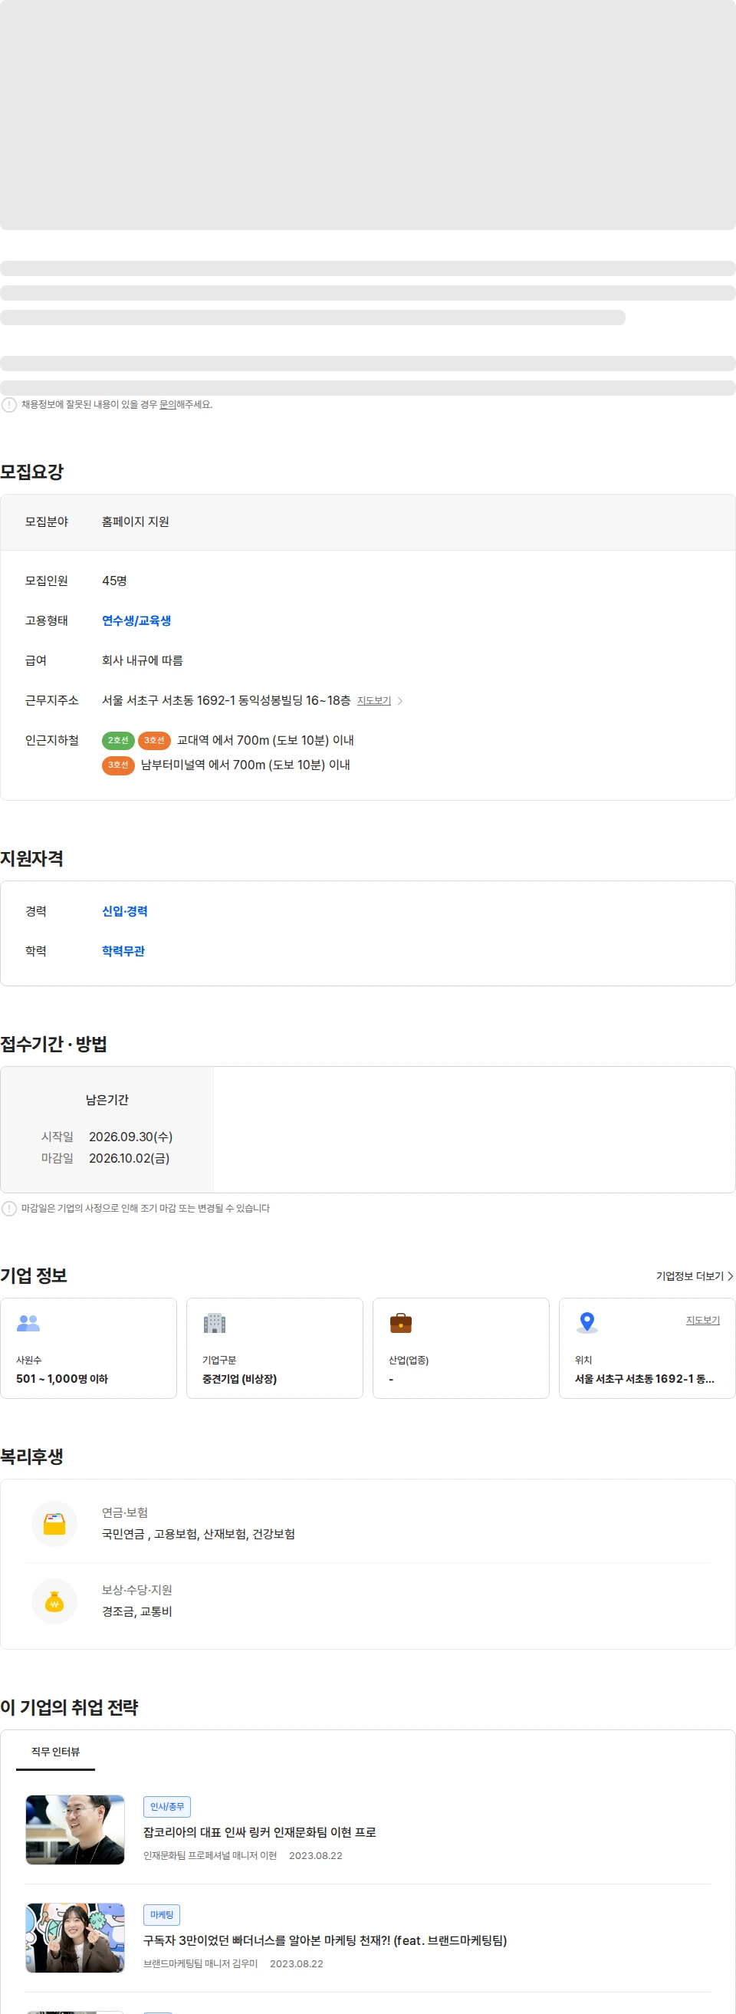Image resolution: width=736 pixels, height=2014 pixels.
Task: Click 중견기업 (비상장) company type text
Action: pyautogui.click(x=239, y=1379)
